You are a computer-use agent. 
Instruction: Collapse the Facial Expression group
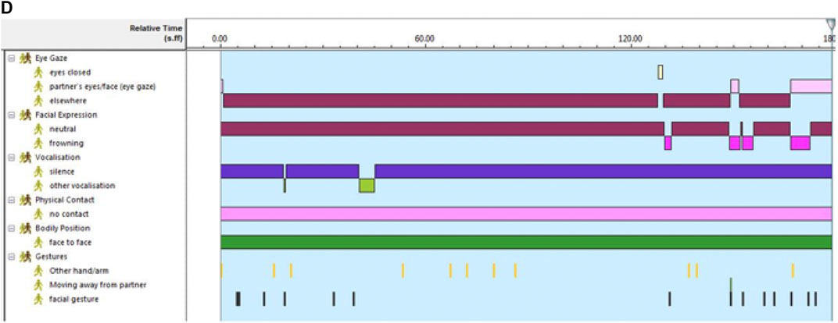[x=10, y=115]
